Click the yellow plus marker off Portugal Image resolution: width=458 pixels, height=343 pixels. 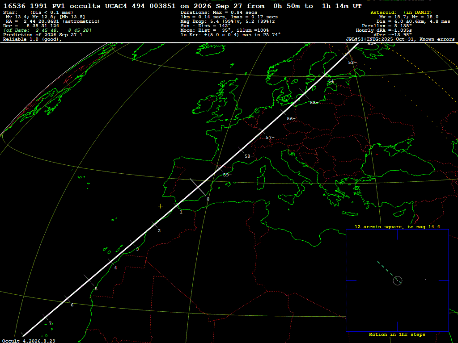pyautogui.click(x=161, y=206)
